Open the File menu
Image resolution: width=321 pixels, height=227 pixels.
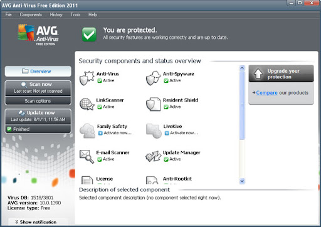[9, 14]
